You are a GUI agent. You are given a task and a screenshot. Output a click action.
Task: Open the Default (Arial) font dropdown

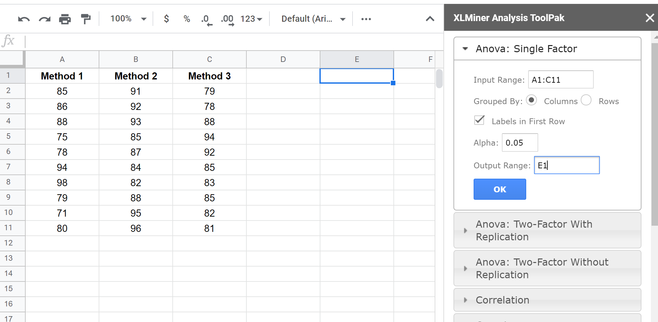[x=313, y=19]
